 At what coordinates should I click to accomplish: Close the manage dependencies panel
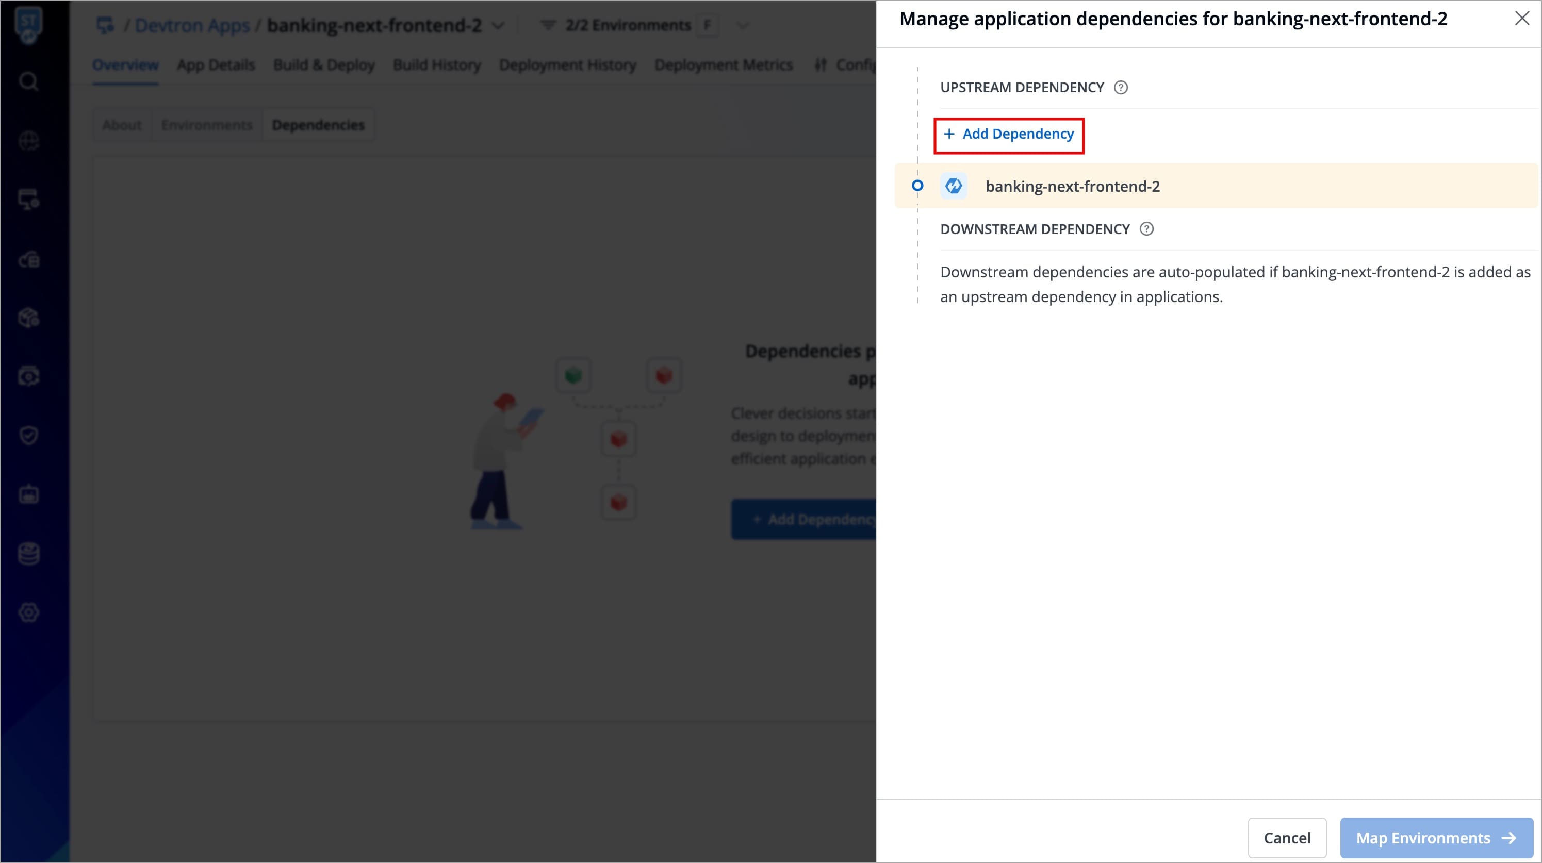(x=1522, y=19)
